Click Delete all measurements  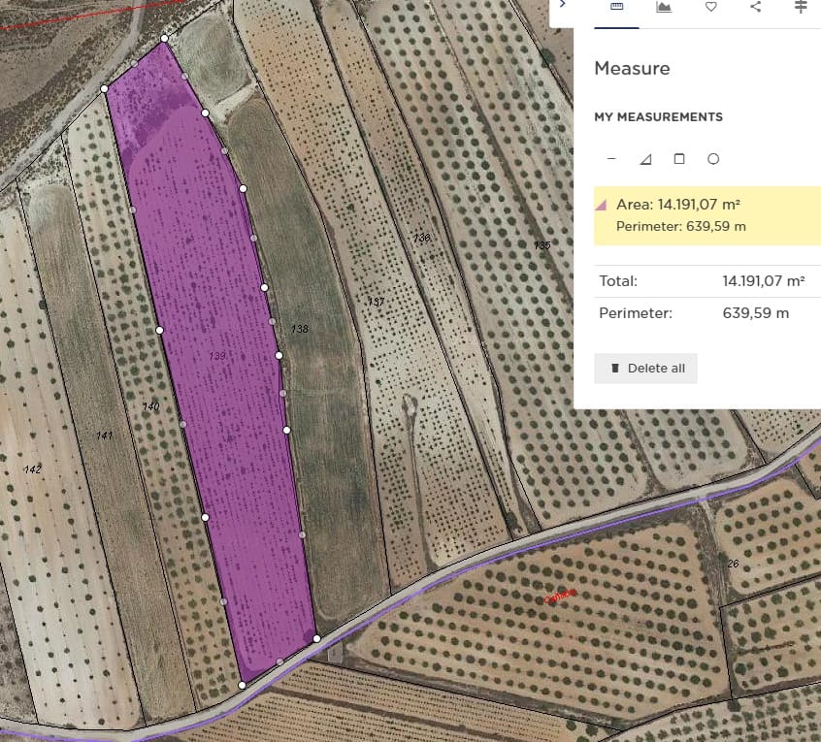(x=645, y=368)
